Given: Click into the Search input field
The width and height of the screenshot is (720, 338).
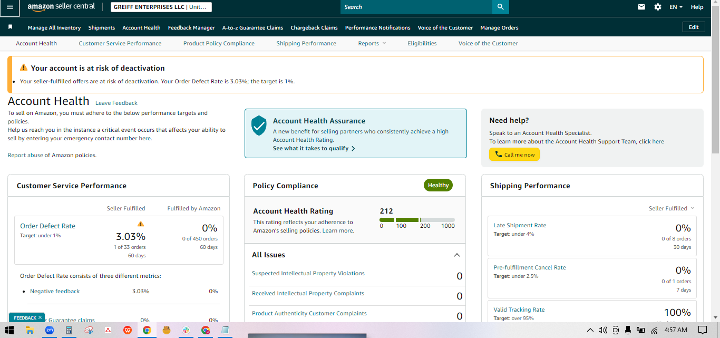Looking at the screenshot, I should click(x=416, y=7).
